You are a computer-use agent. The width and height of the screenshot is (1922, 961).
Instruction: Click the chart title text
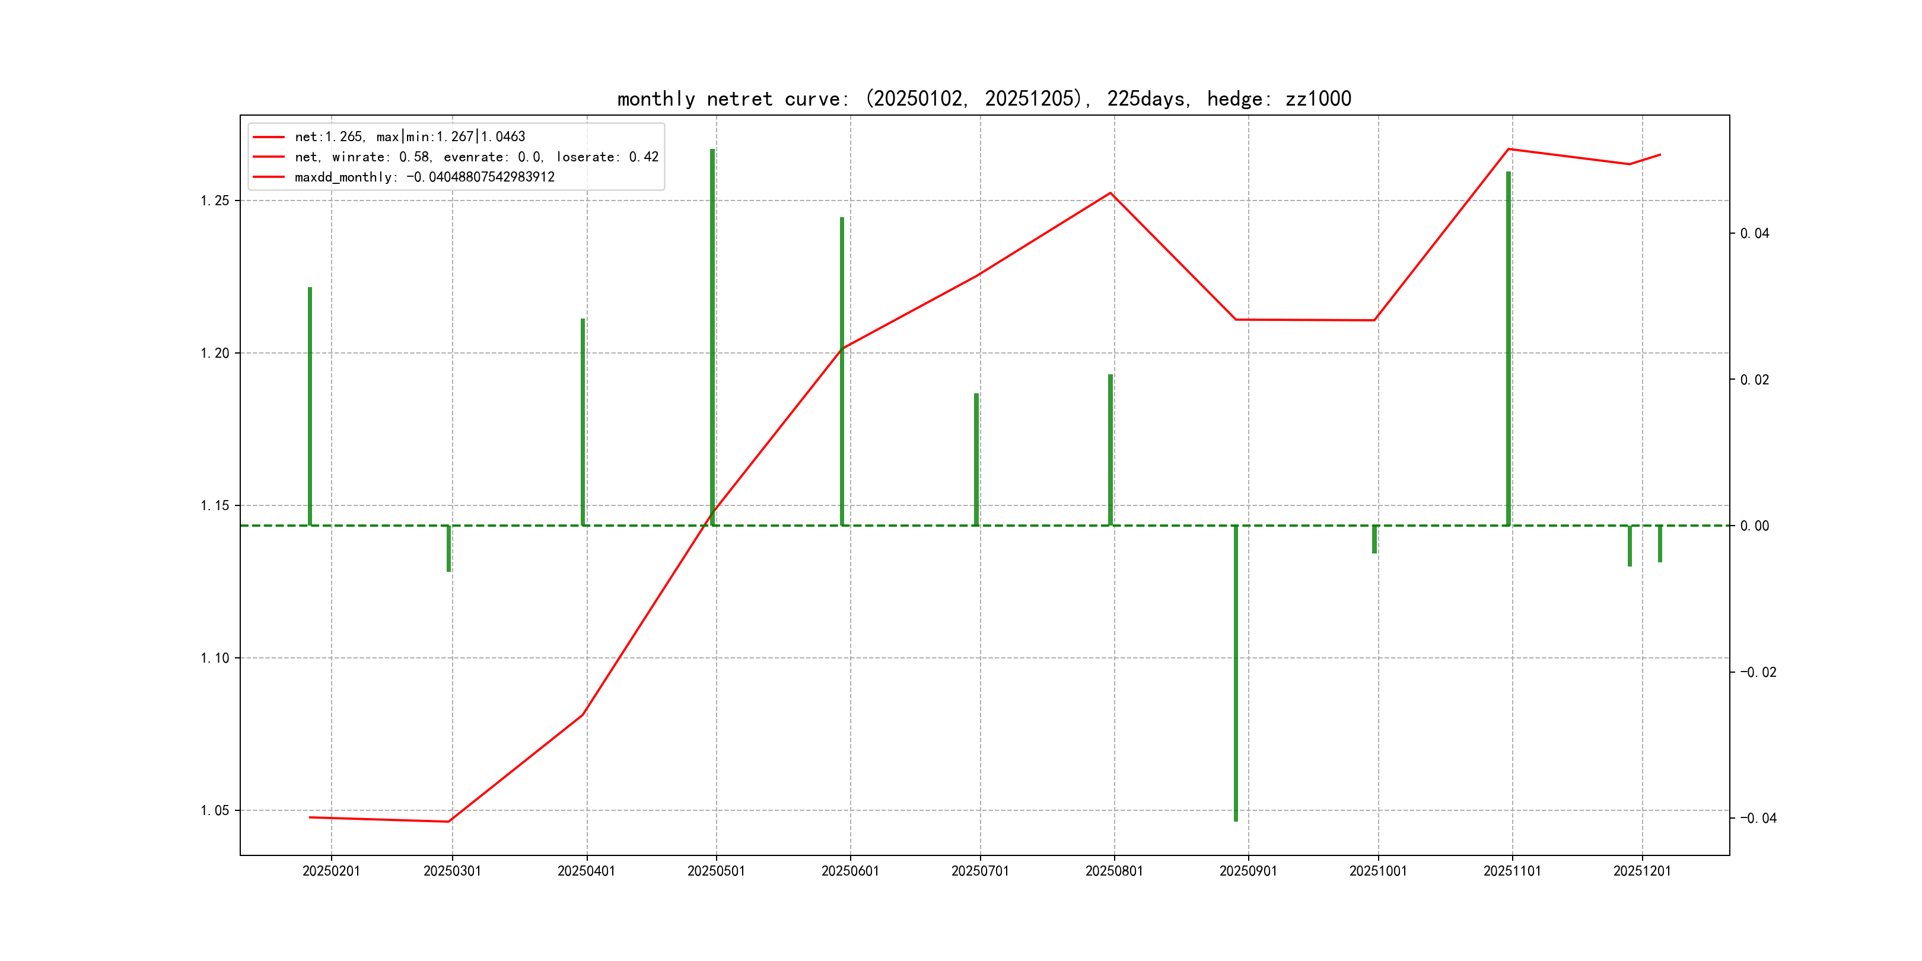pos(984,98)
